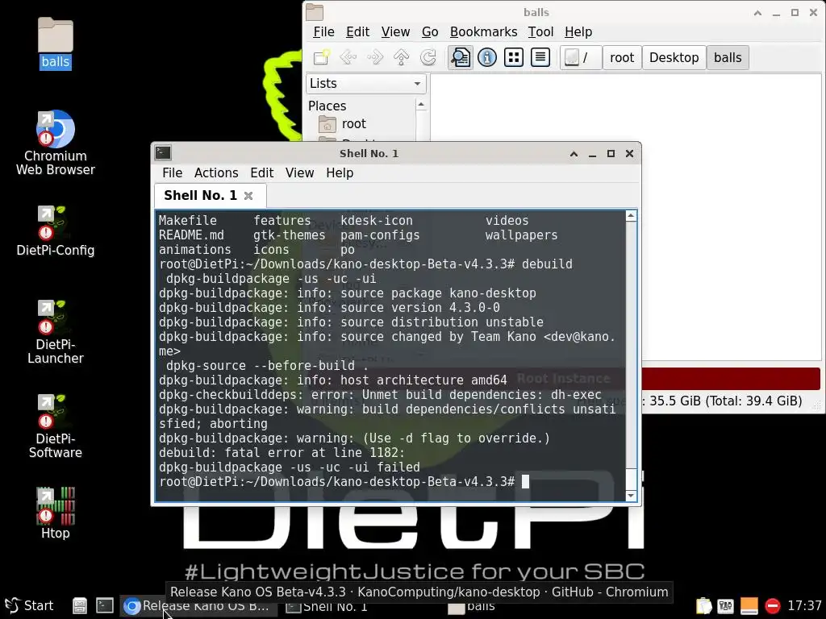Open Actions menu in terminal

216,172
